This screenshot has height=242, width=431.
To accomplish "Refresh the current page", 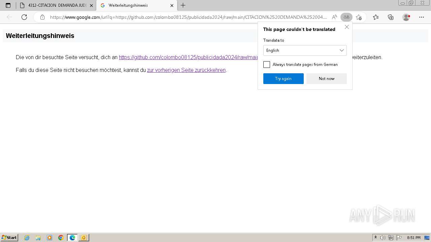I will pyautogui.click(x=24, y=17).
